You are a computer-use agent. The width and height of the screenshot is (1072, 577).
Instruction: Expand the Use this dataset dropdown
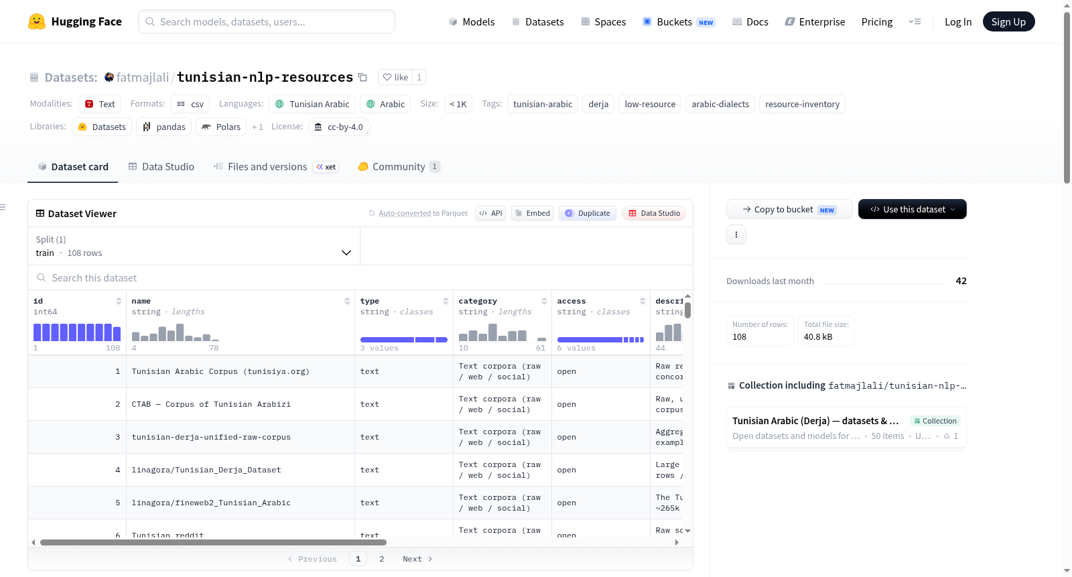(913, 209)
